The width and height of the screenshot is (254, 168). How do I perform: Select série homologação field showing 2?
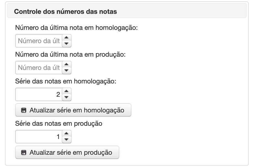coord(39,95)
